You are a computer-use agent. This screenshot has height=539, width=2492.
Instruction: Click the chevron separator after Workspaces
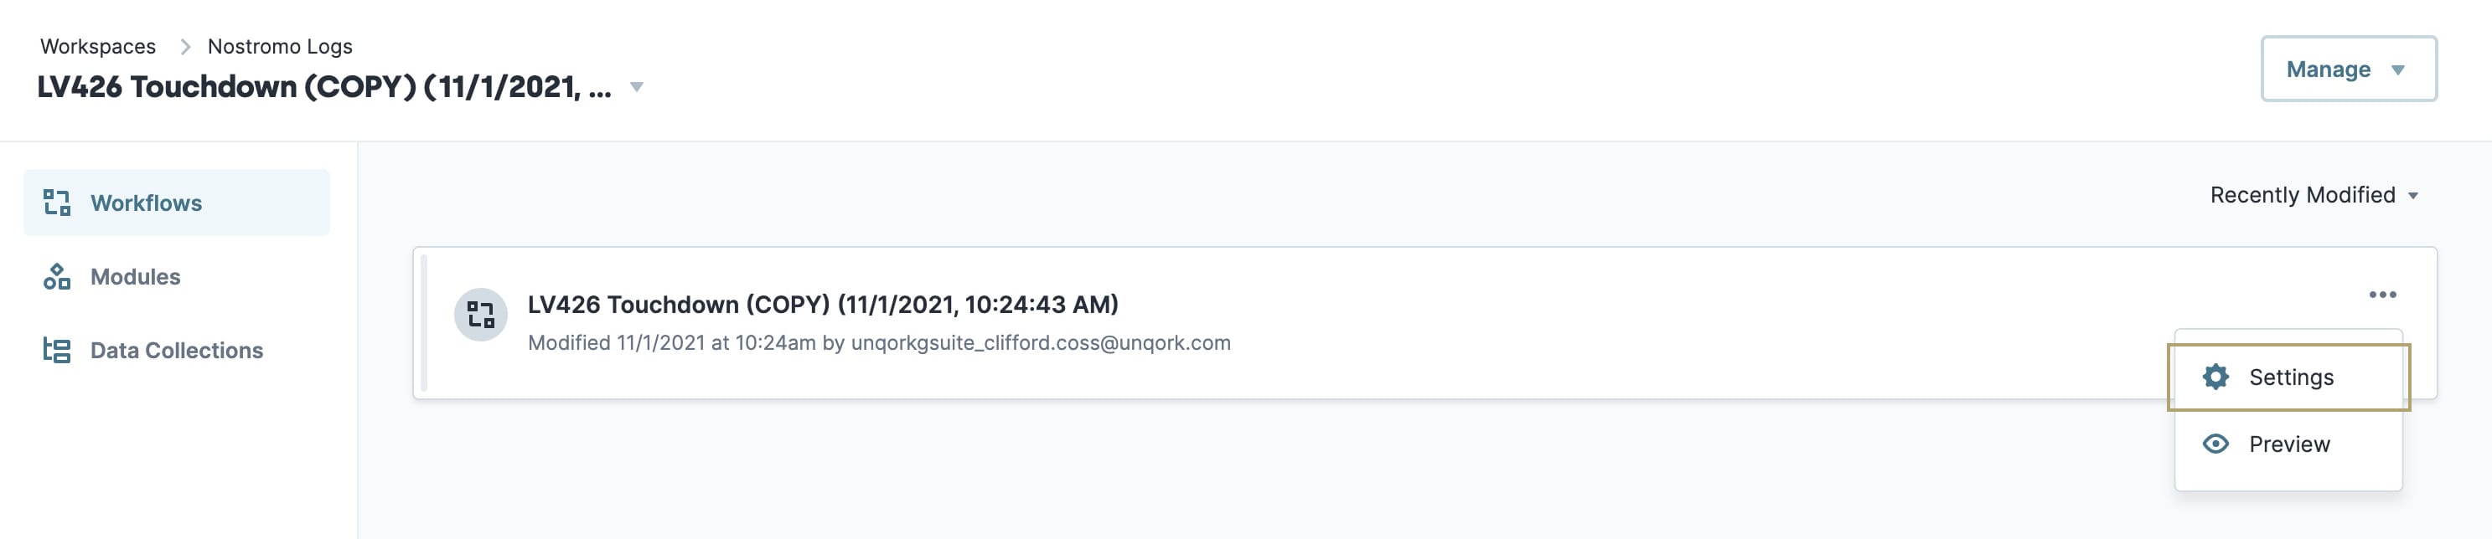click(185, 46)
